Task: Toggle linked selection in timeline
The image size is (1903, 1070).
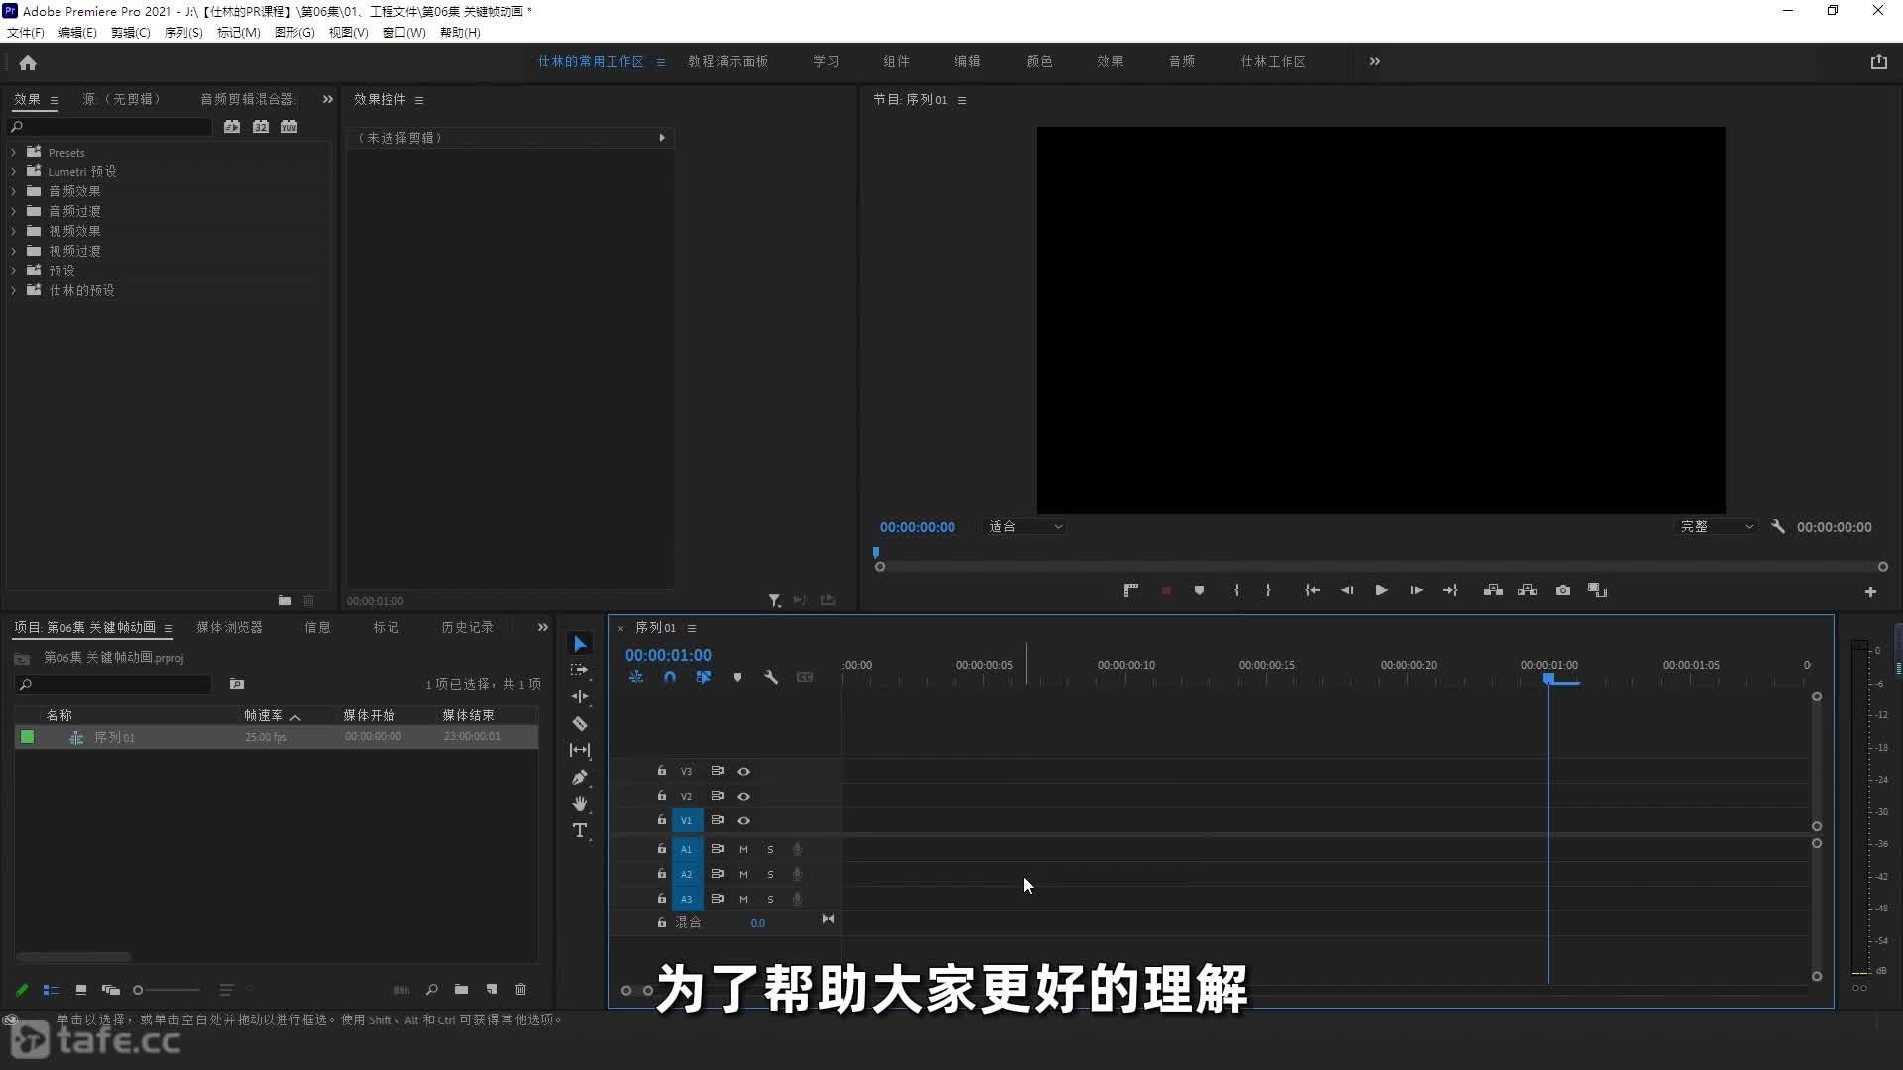Action: pos(704,678)
